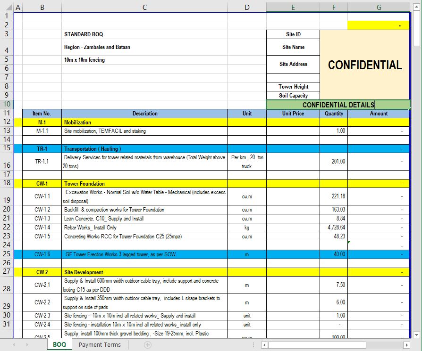Select column E header
This screenshot has height=351, width=422.
(293, 7)
